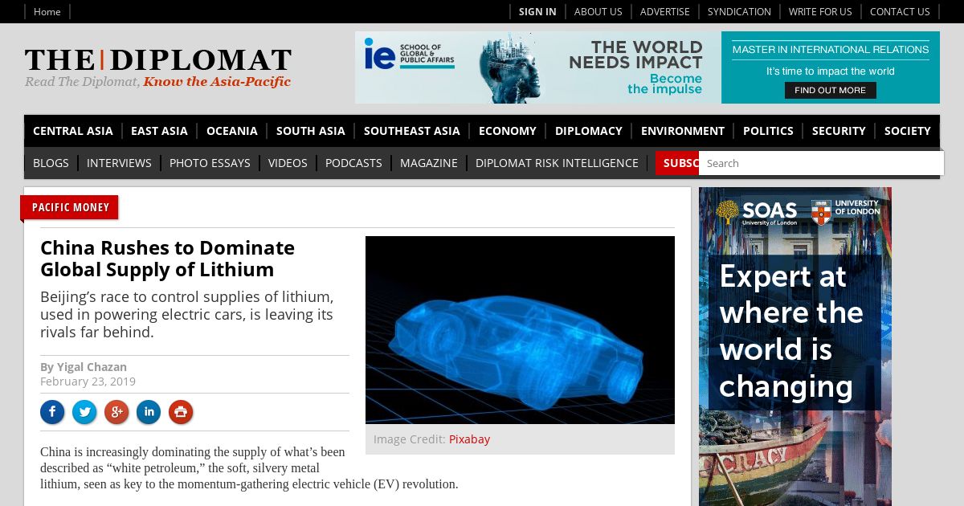Select SOUTH ASIA in navigation
This screenshot has height=506, width=964.
tap(310, 131)
